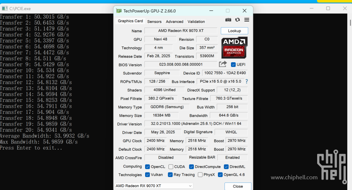Image resolution: width=352 pixels, height=190 pixels.
Task: Switch to the Sensors tab
Action: tap(154, 21)
